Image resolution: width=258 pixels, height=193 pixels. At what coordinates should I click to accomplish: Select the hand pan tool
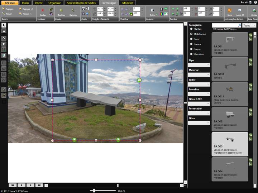[x=4, y=31]
